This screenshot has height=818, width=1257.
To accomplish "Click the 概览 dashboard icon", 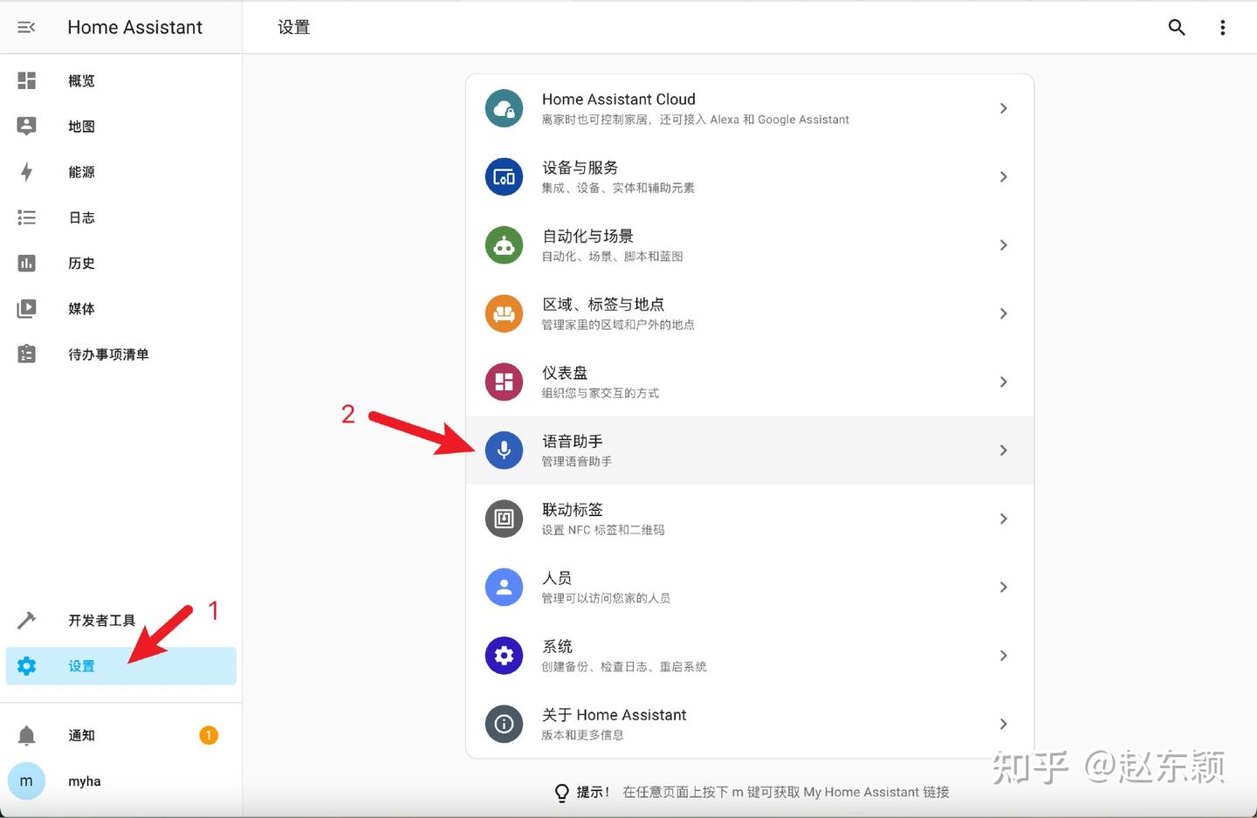I will 27,80.
